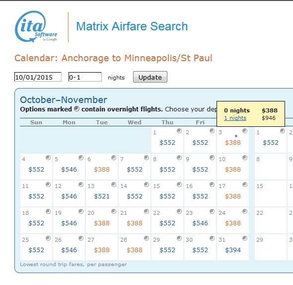The image size is (293, 285).
Task: Click the Update button
Action: 150,77
